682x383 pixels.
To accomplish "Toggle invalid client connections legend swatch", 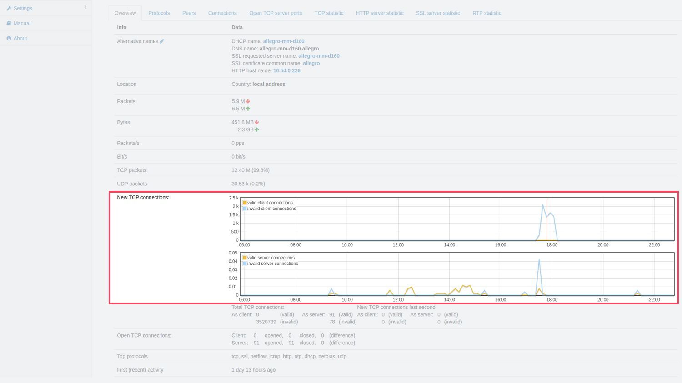I will coord(245,209).
